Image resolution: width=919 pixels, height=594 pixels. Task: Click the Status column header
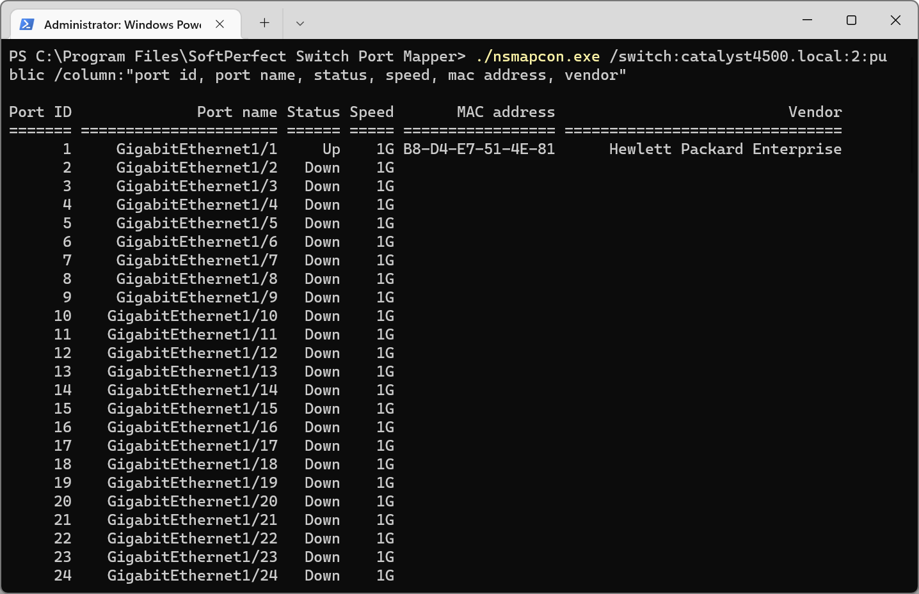(x=313, y=111)
